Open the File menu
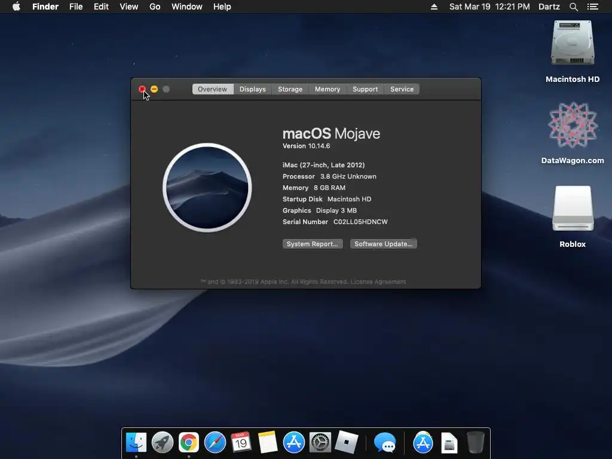 [x=76, y=7]
